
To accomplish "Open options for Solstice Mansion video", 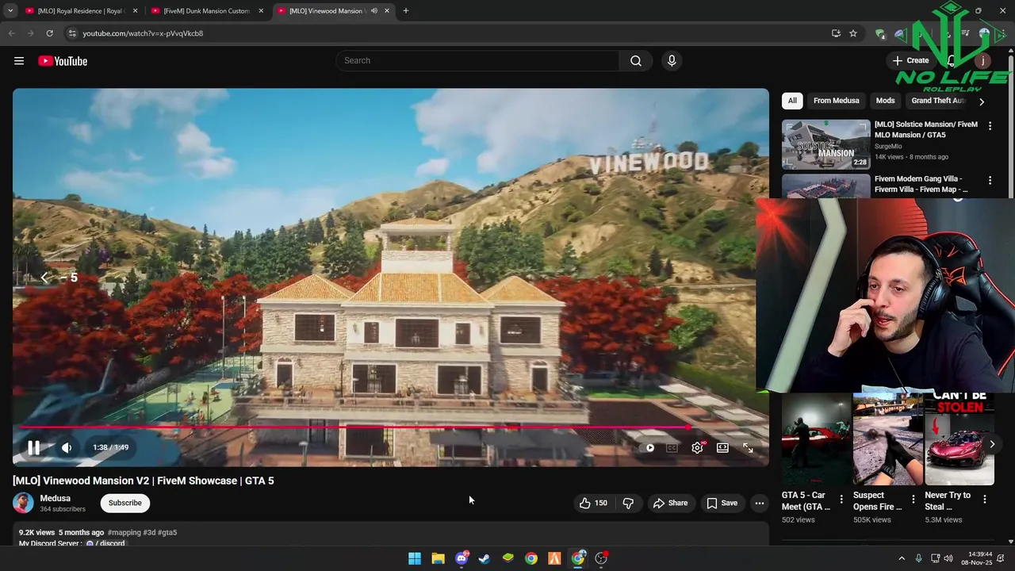I will (990, 126).
